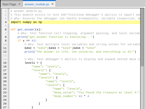Click the 'if x == 42:' statement
The height and width of the screenshot is (109, 145).
(27, 41)
